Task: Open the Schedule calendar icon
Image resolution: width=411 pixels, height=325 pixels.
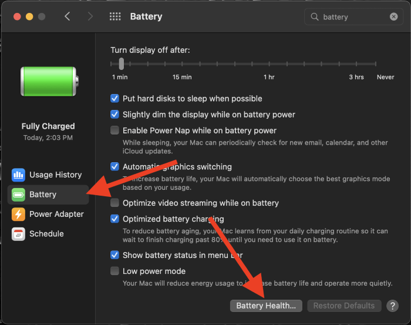Action: (18, 234)
